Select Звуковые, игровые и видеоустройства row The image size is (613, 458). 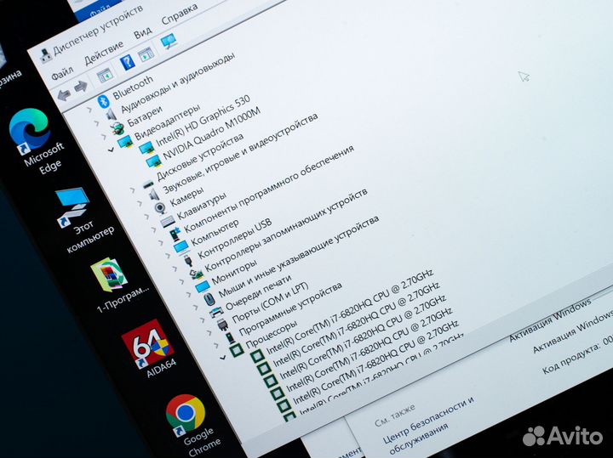click(x=240, y=153)
